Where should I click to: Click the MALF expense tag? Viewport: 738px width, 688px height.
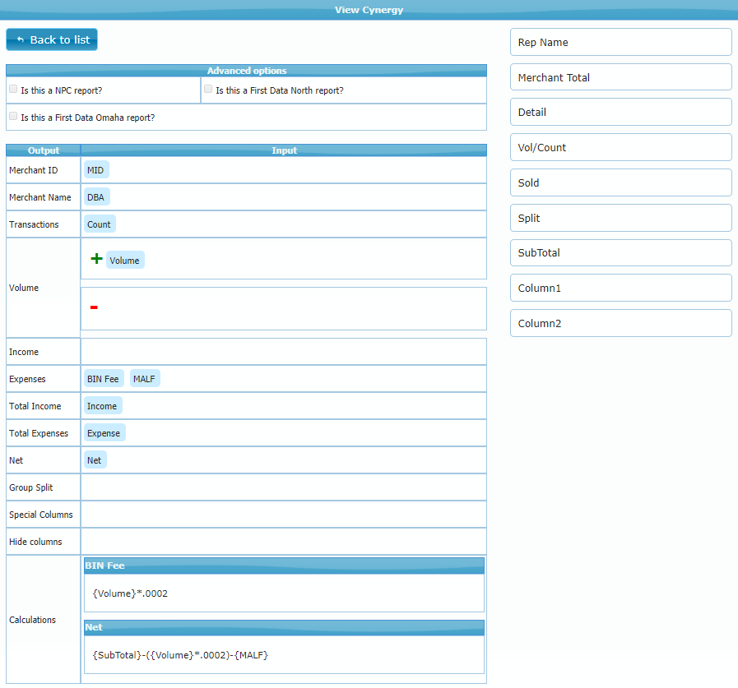click(x=145, y=379)
